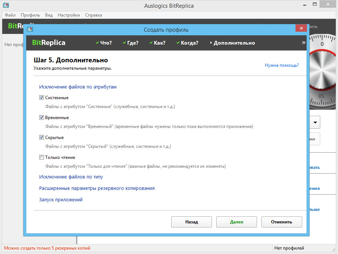Click the green Далее button
The image size is (338, 254).
pyautogui.click(x=236, y=222)
